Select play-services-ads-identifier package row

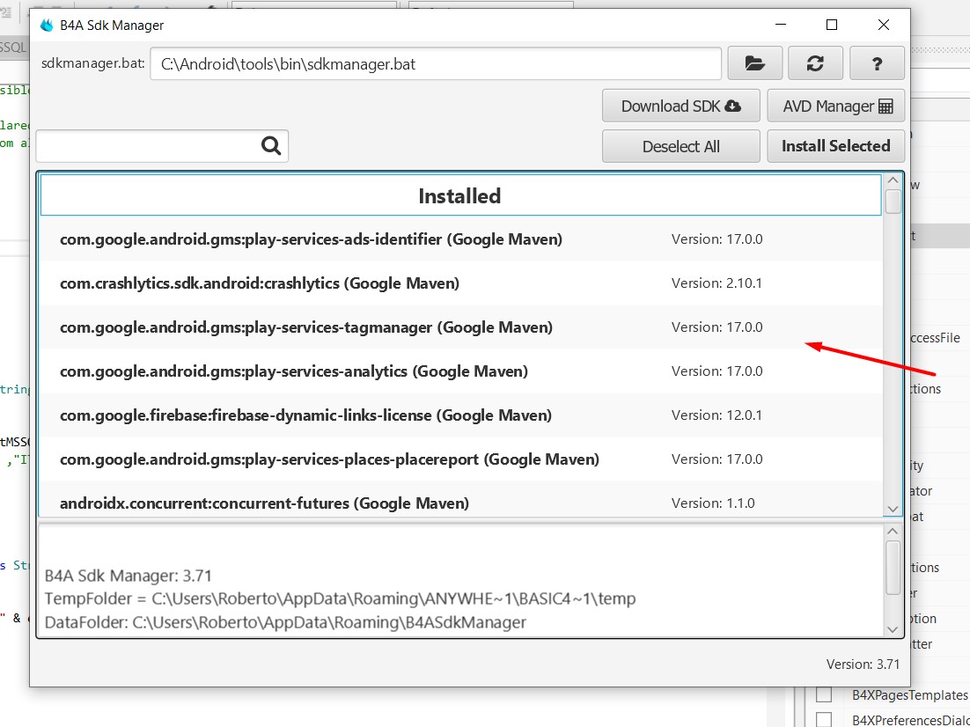(x=460, y=239)
